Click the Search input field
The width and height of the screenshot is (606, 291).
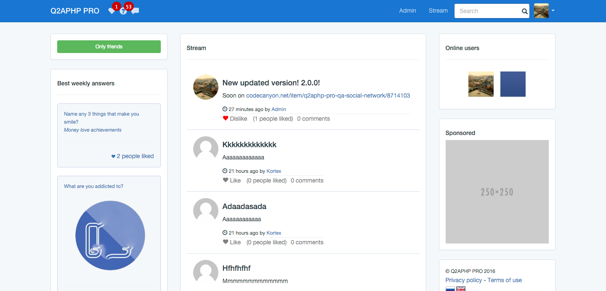[487, 11]
